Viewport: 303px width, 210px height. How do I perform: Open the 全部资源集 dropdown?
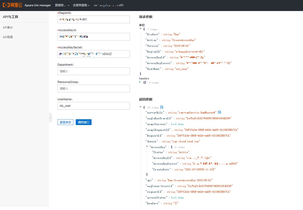(81, 5)
